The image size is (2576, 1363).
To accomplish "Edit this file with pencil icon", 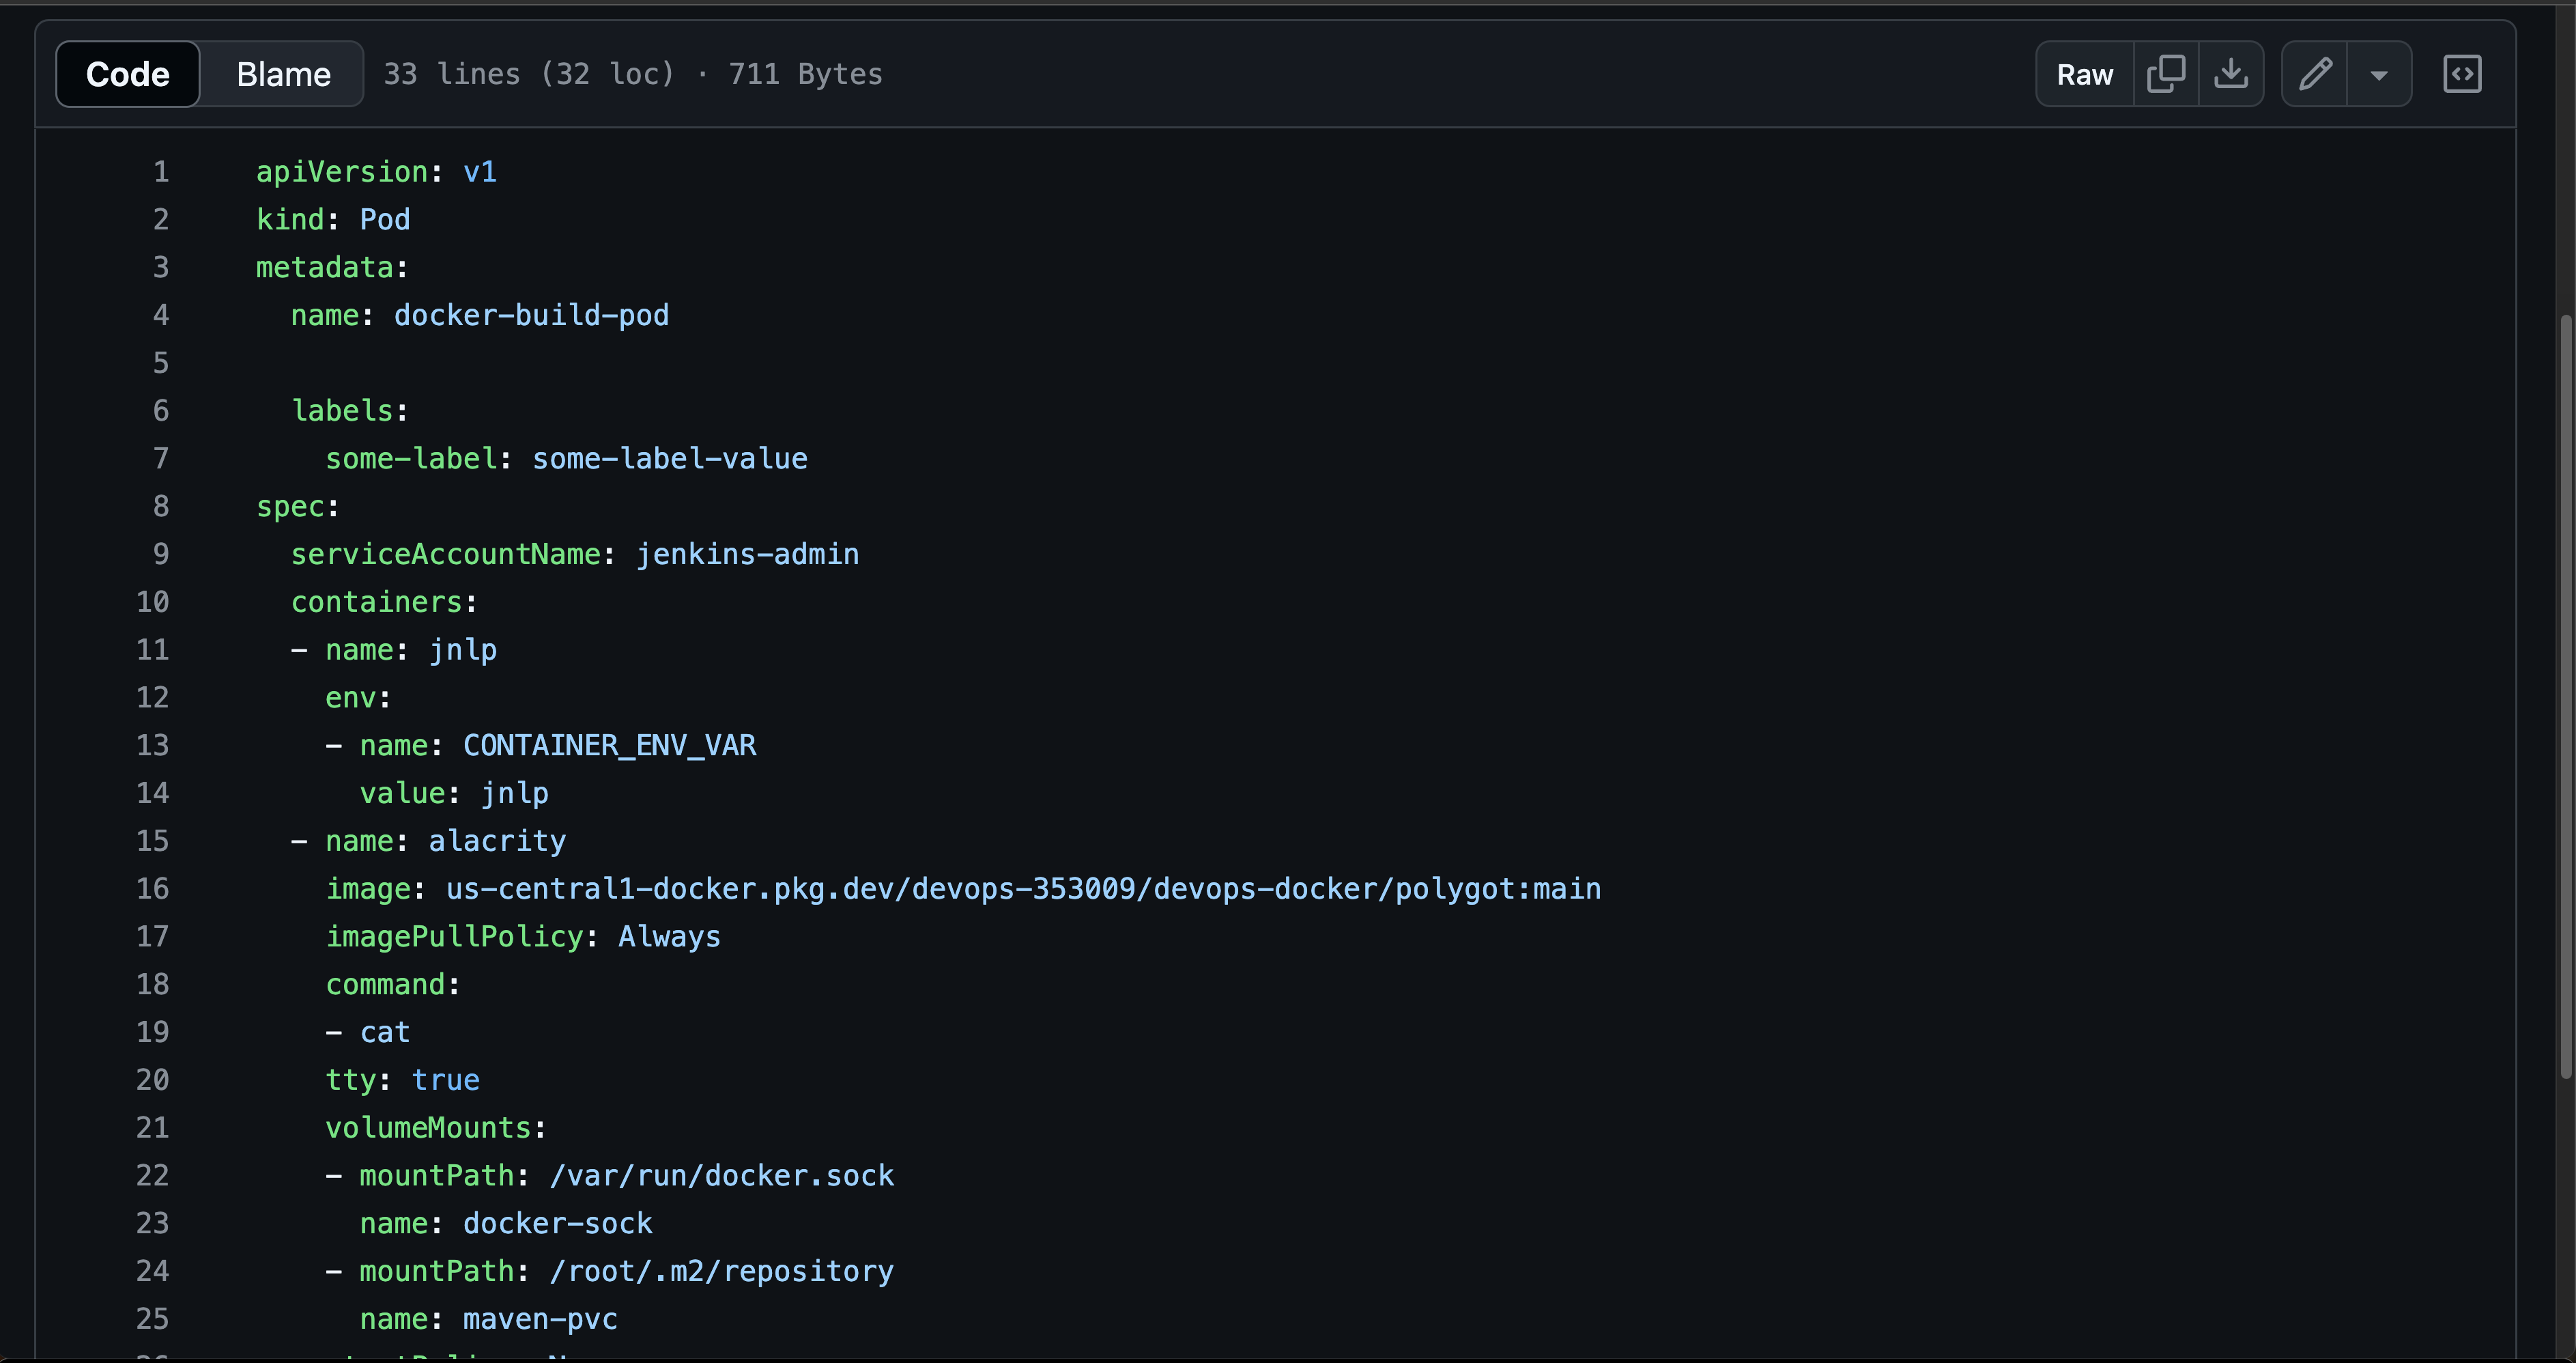I will 2315,74.
